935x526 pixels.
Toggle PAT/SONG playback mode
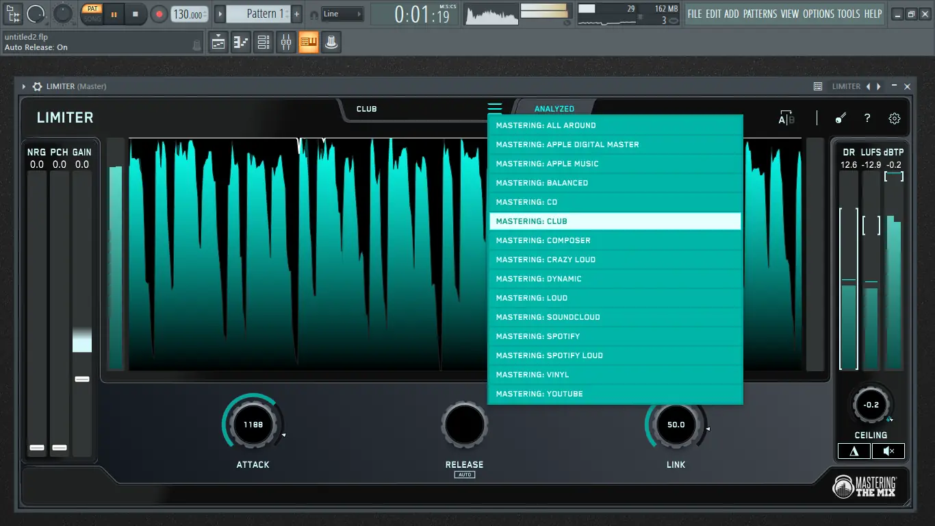[x=92, y=13]
